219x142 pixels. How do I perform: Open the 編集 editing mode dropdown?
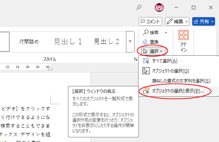tap(177, 21)
